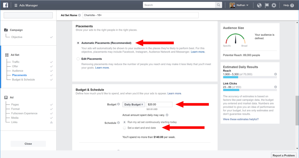This screenshot has width=299, height=158.
Task: Click the Ad Set heading in sidebar
Action: click(15, 55)
